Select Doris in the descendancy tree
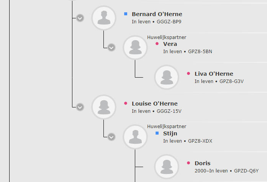 [203, 163]
